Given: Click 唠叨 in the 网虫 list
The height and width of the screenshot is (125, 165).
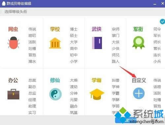Looking at the screenshot, I should coord(32,35).
